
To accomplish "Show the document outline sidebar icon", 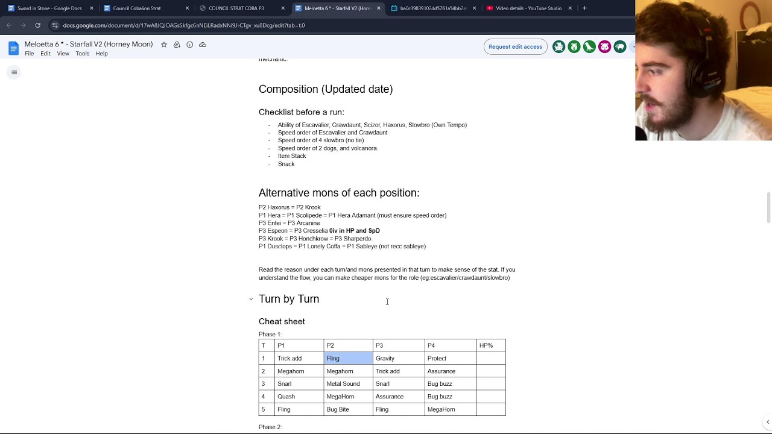I will coord(14,72).
